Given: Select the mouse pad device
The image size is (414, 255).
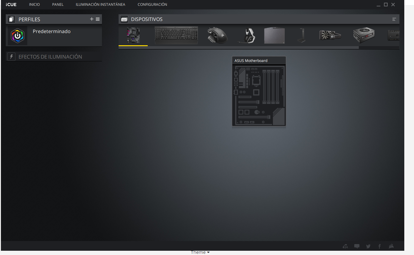Looking at the screenshot, I should [x=274, y=36].
